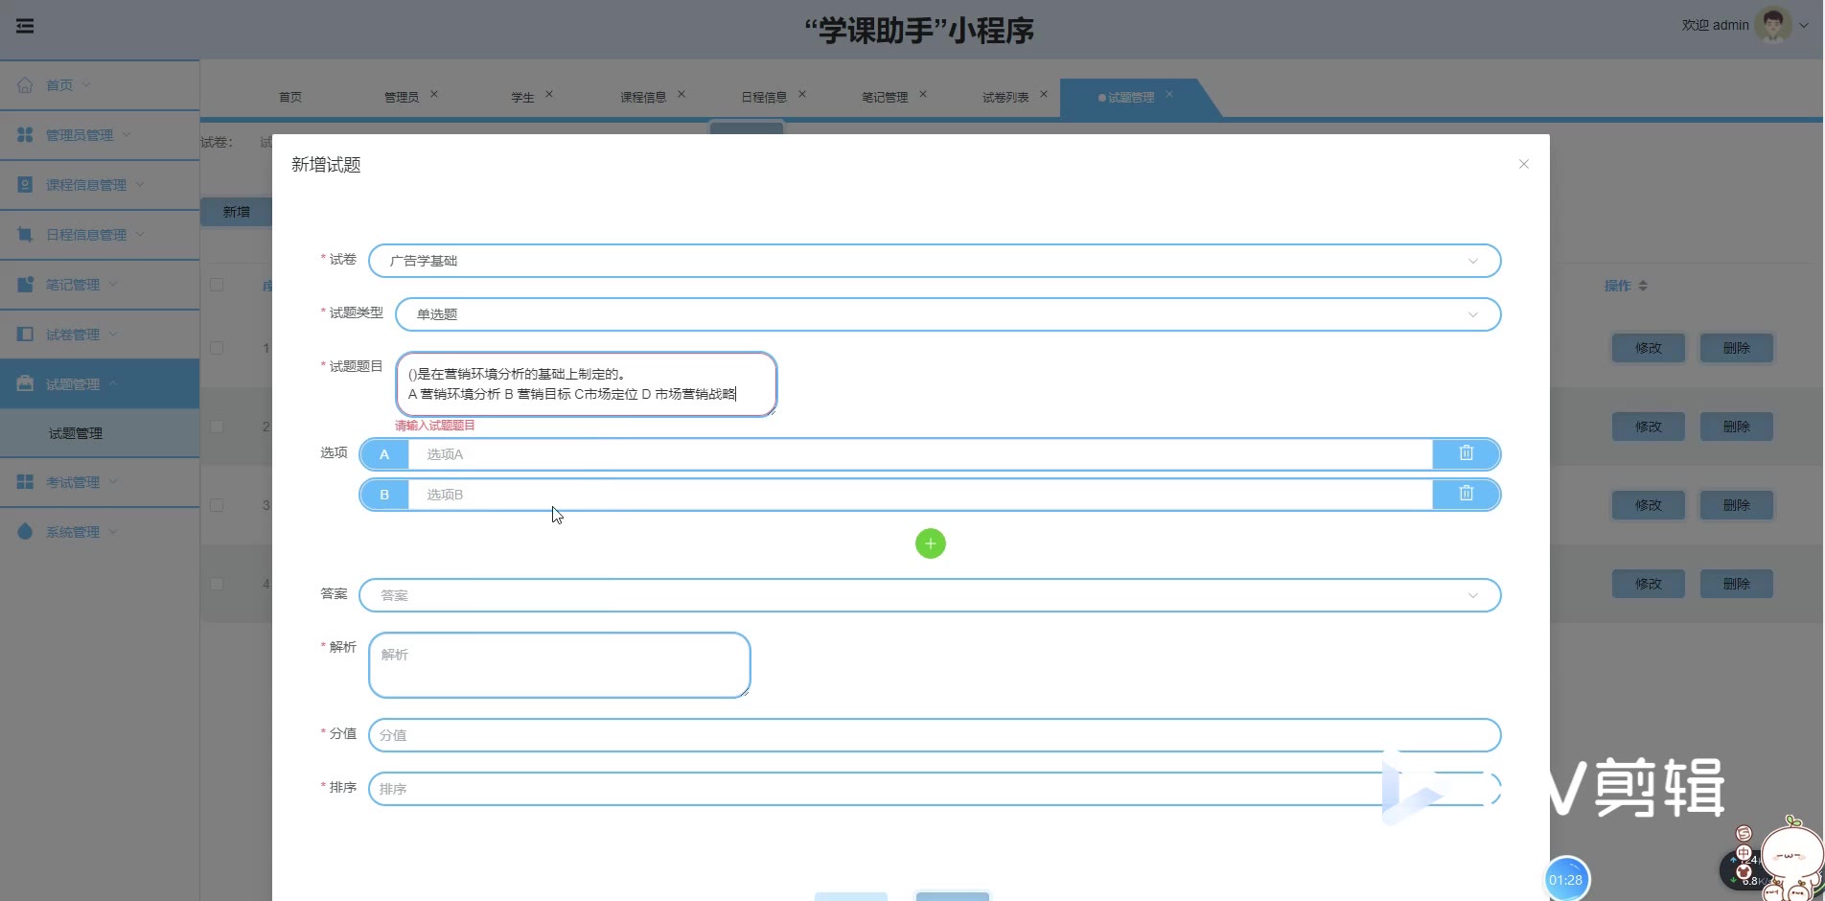This screenshot has height=901, width=1825.
Task: Check the first table row checkbox
Action: point(217,348)
